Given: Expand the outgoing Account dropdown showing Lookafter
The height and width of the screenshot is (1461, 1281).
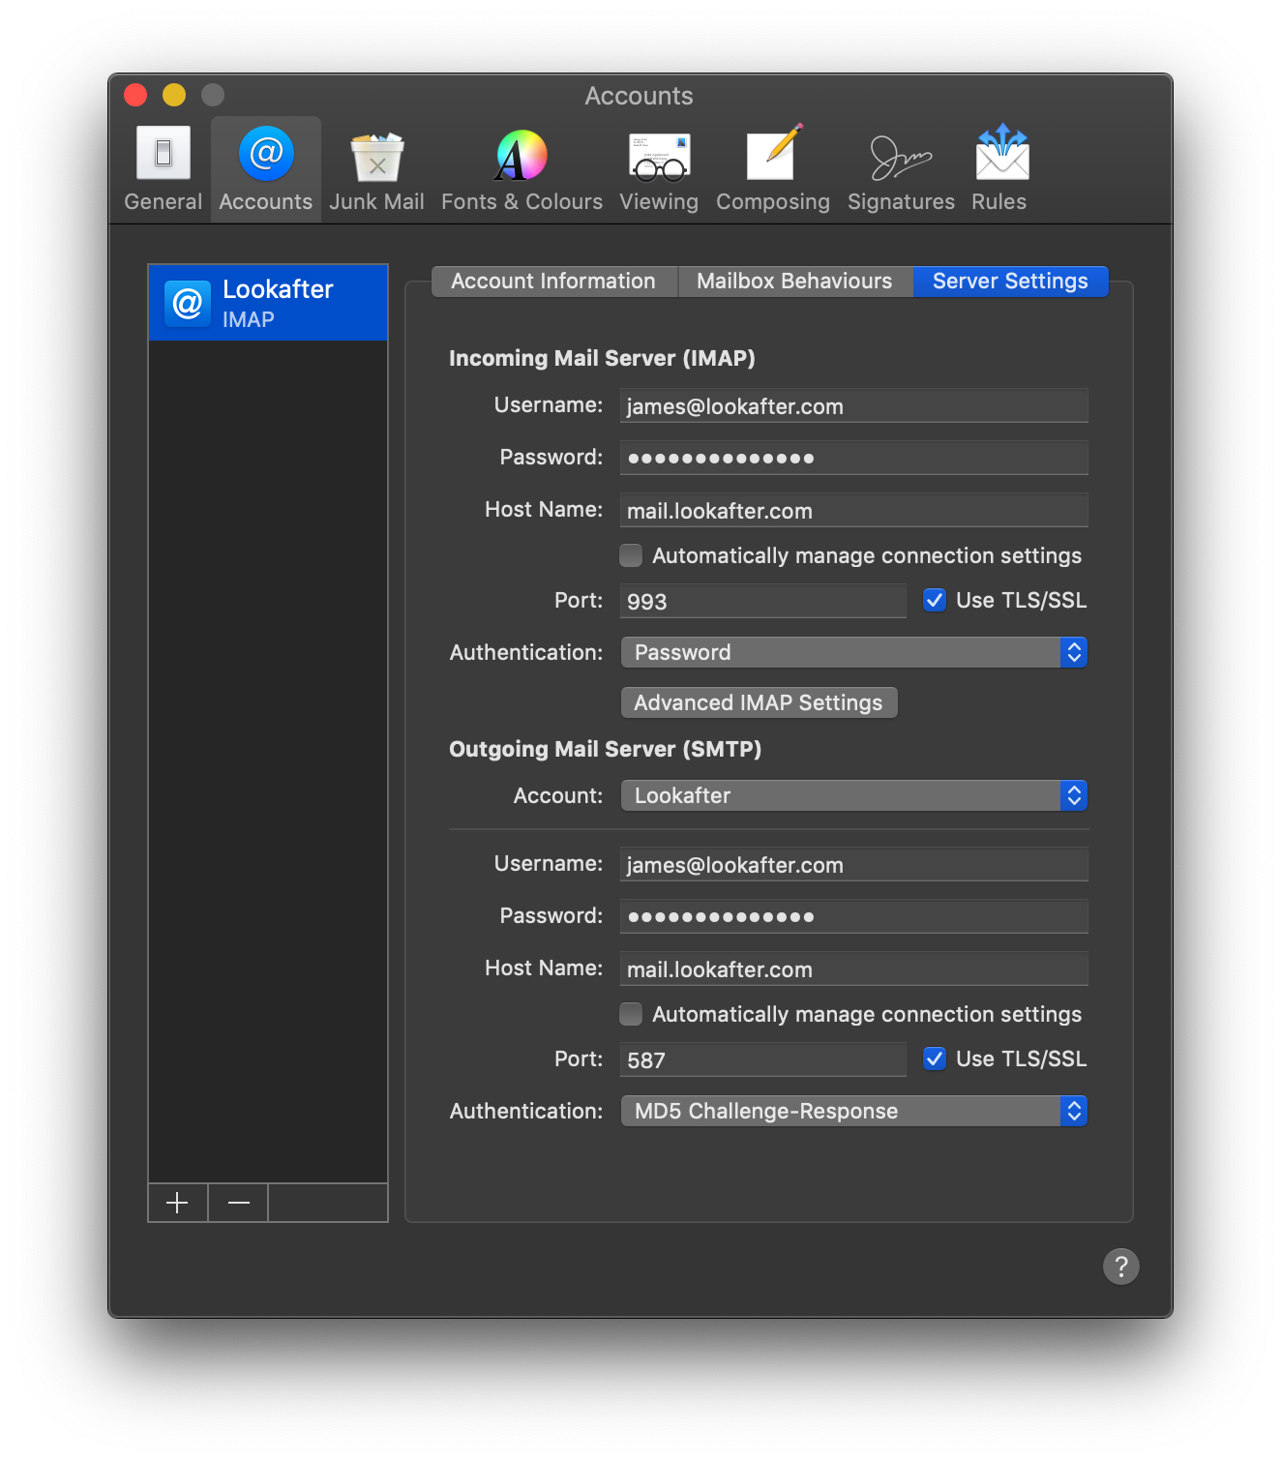Looking at the screenshot, I should tap(853, 795).
